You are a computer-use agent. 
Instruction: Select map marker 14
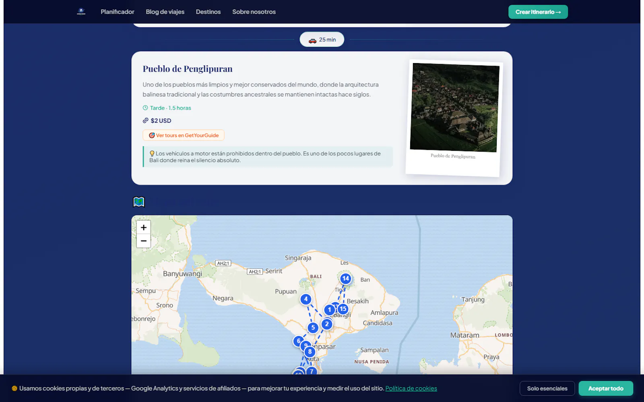coord(346,278)
